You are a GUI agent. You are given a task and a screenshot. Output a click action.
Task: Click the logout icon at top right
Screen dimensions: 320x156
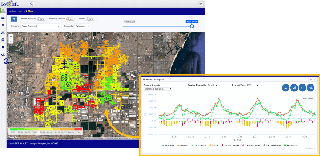(x=201, y=4)
